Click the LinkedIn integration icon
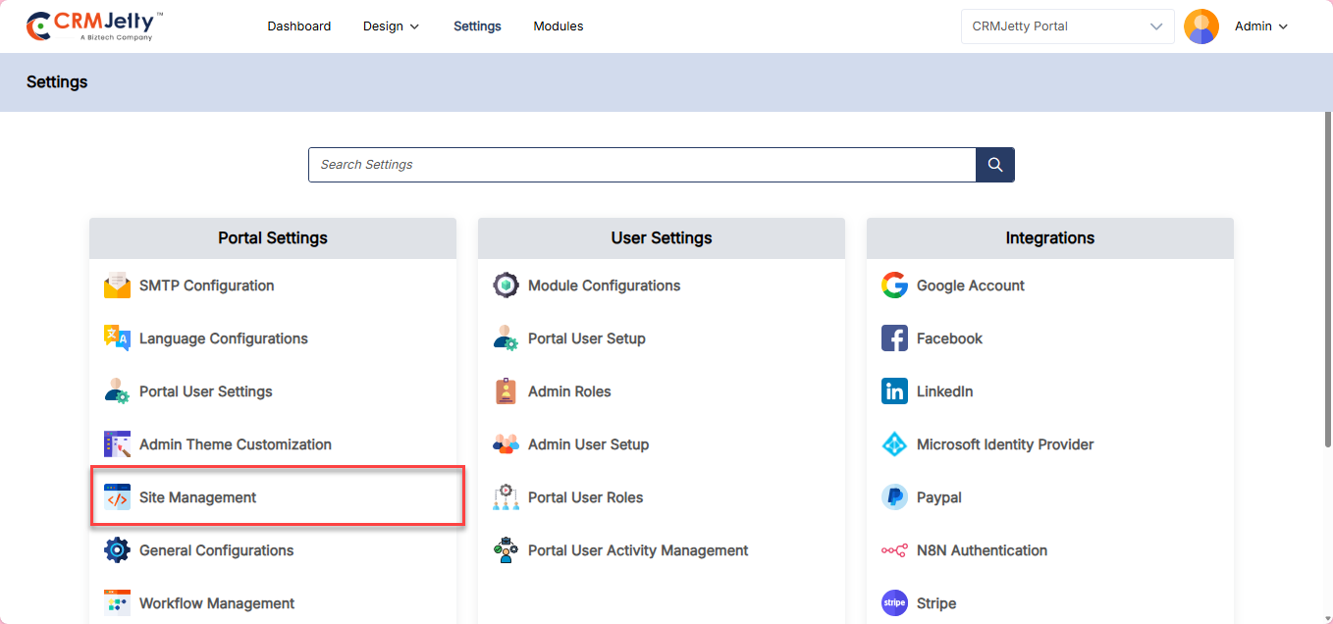Image resolution: width=1333 pixels, height=624 pixels. pyautogui.click(x=894, y=391)
